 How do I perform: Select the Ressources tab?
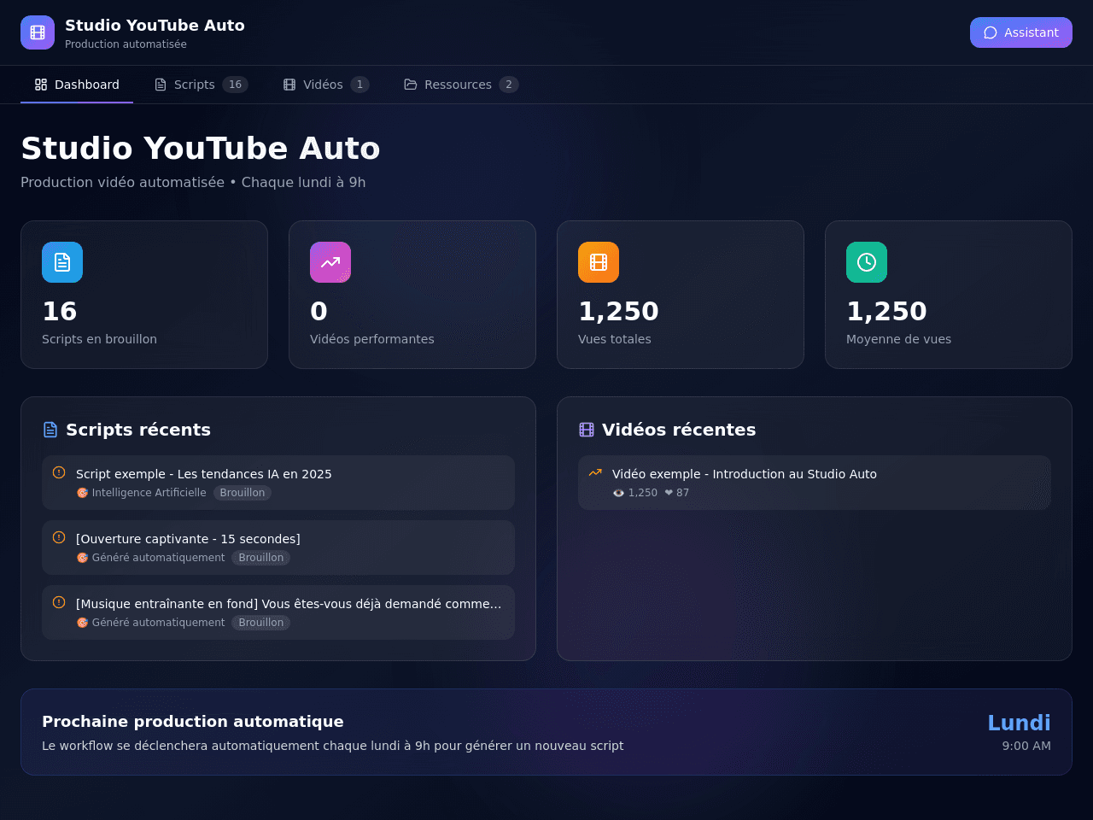(461, 85)
